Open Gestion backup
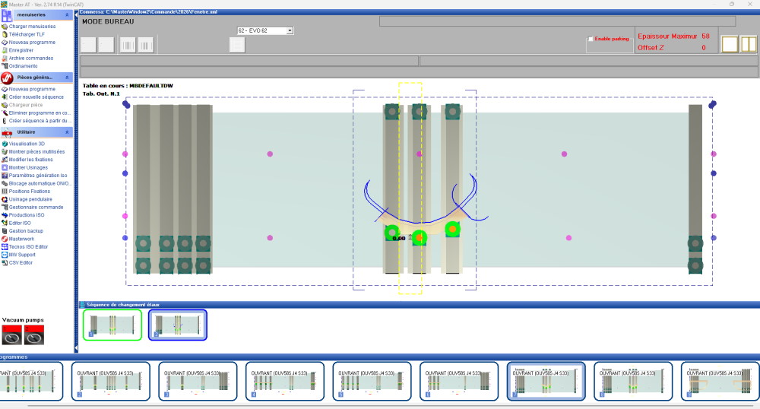The width and height of the screenshot is (760, 409). pyautogui.click(x=26, y=231)
